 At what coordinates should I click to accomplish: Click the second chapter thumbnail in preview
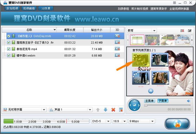click(160, 60)
